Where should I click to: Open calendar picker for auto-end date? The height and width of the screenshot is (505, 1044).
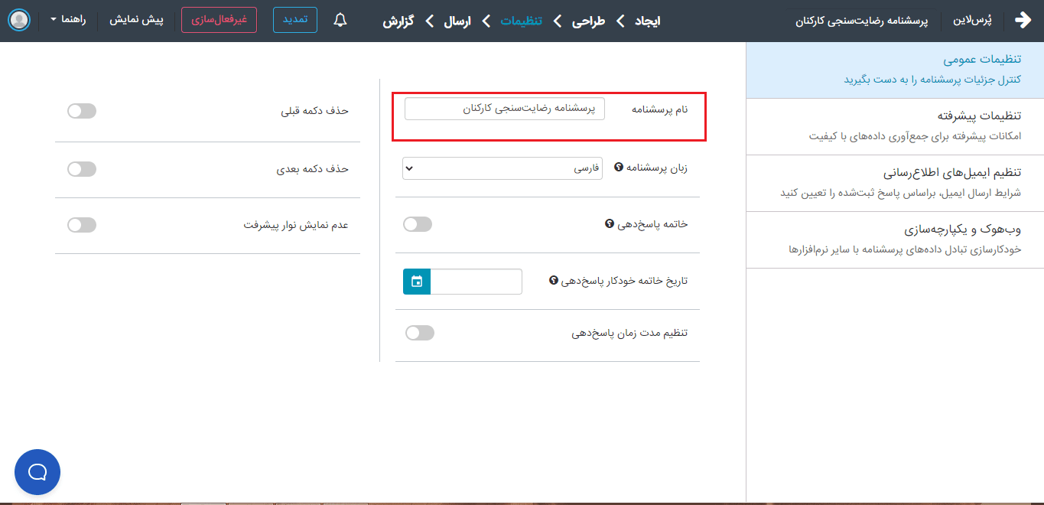click(417, 282)
